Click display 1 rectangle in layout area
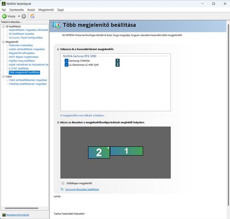This screenshot has width=230, height=219. (126, 151)
